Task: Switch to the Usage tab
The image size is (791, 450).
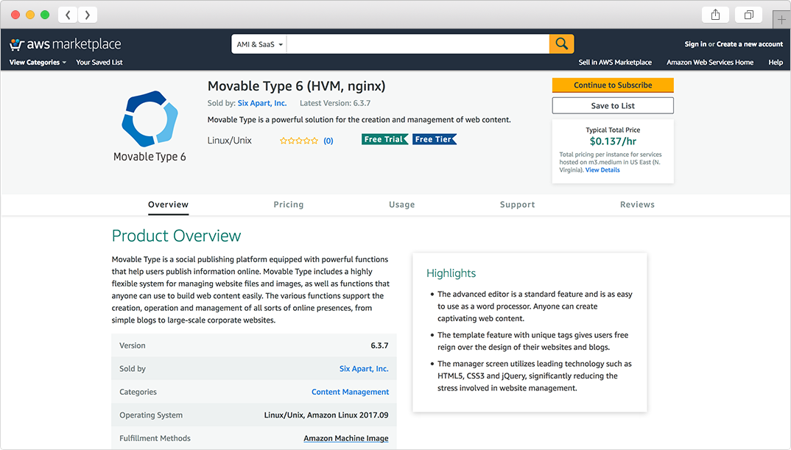Action: (401, 204)
